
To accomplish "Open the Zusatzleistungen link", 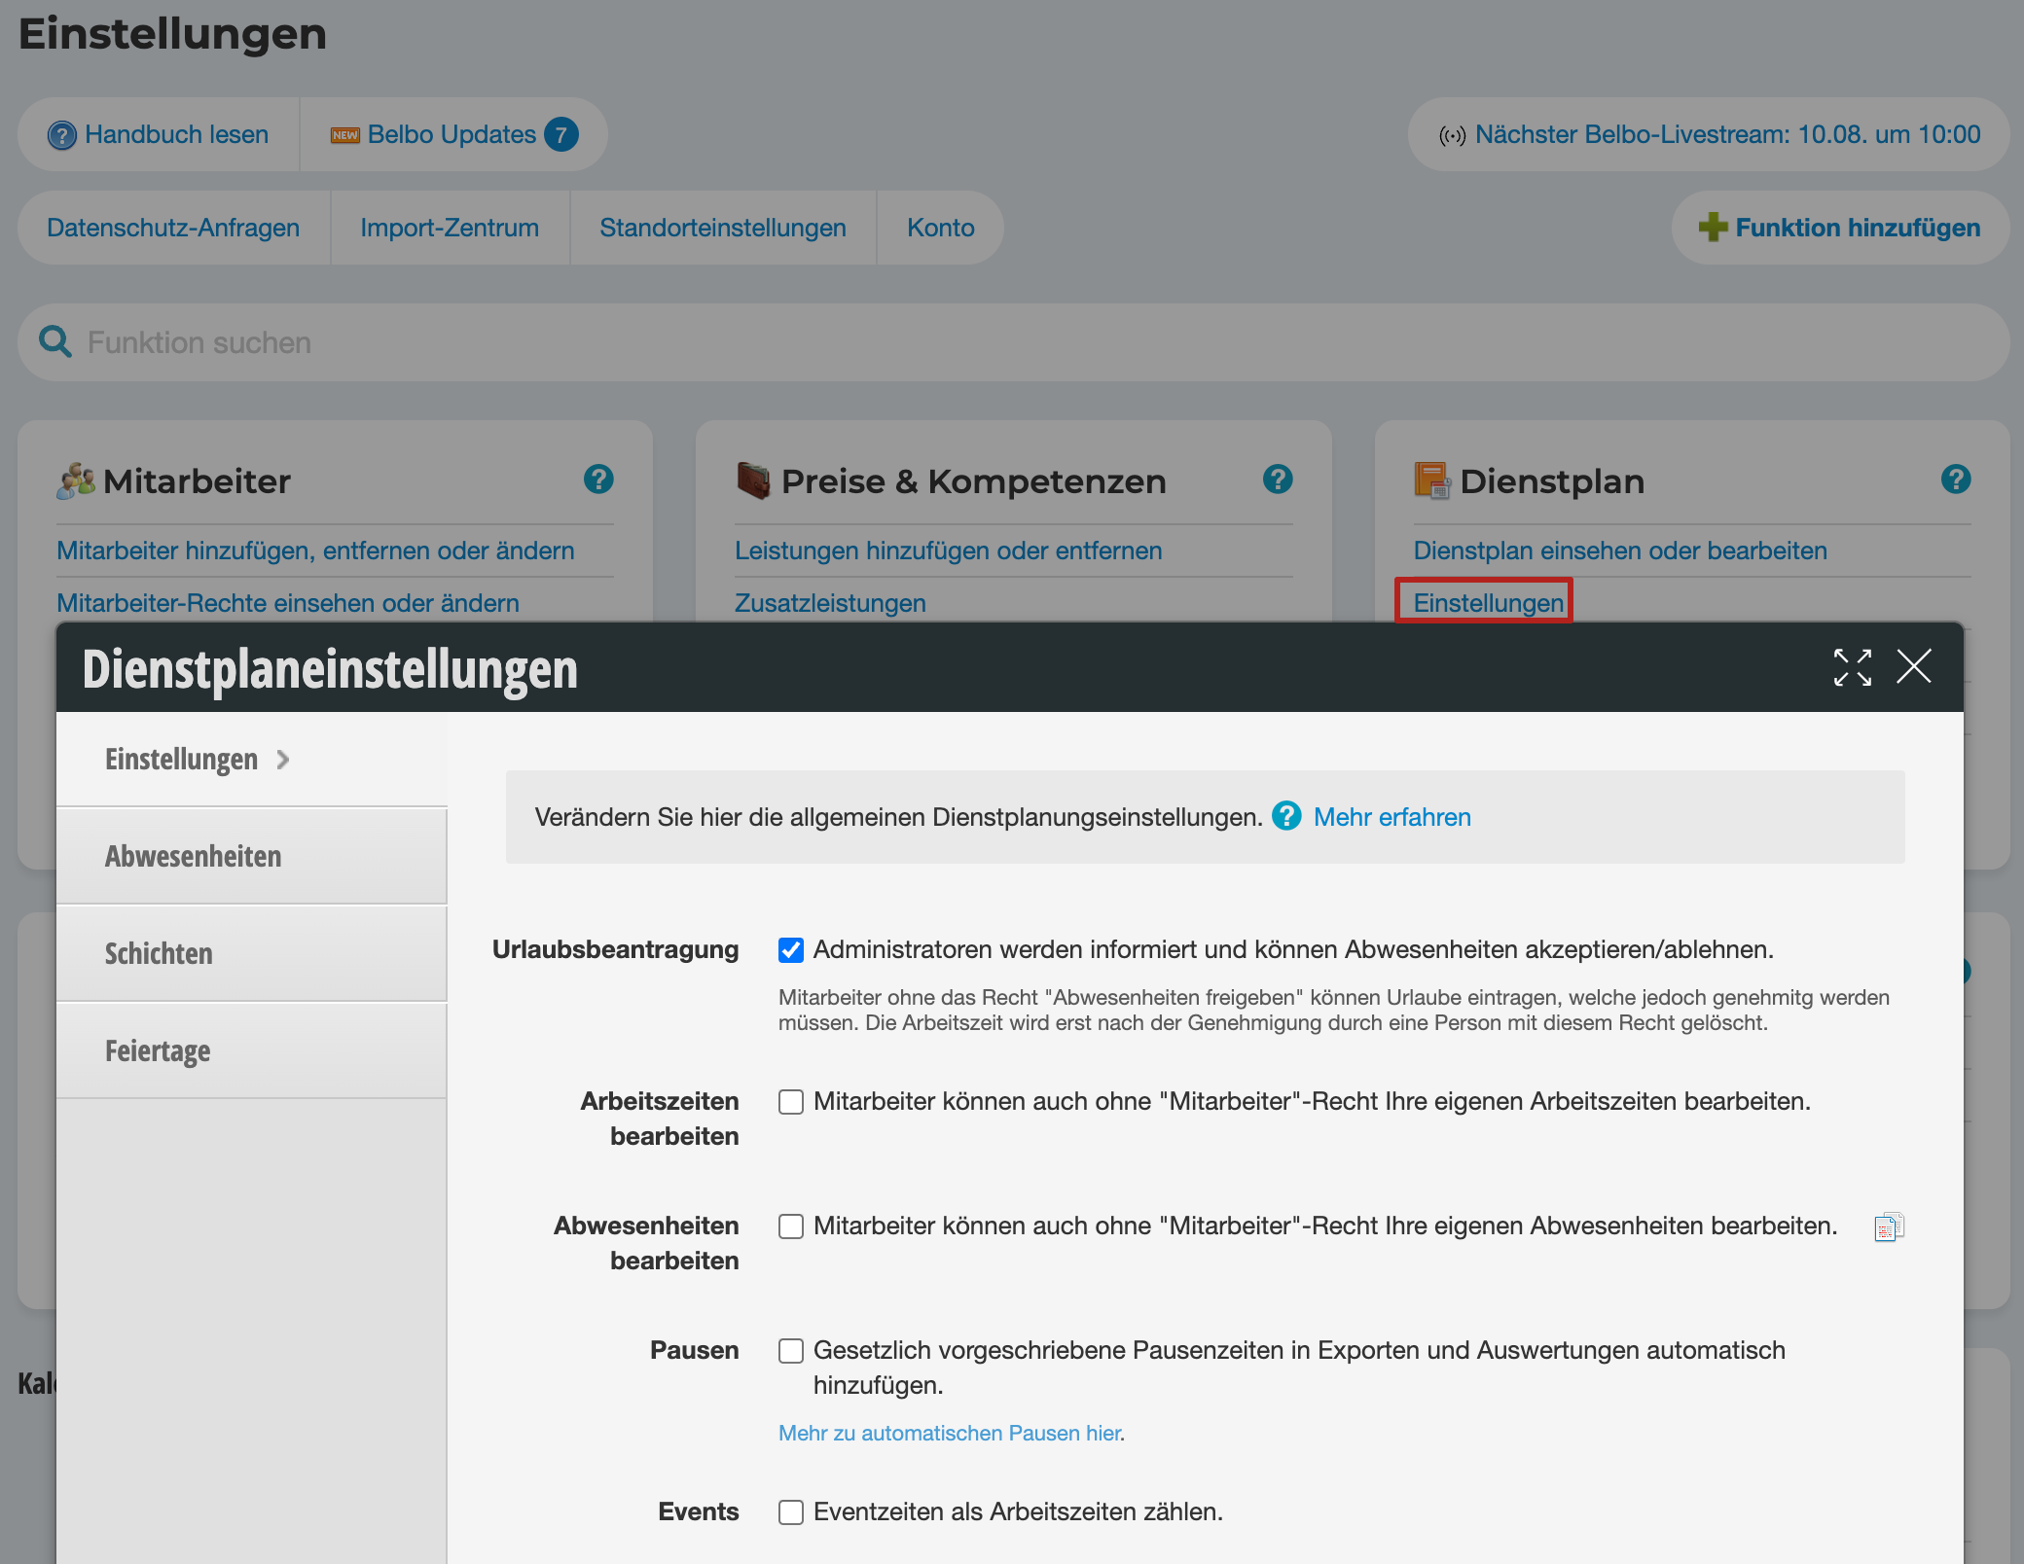I will pos(830,603).
